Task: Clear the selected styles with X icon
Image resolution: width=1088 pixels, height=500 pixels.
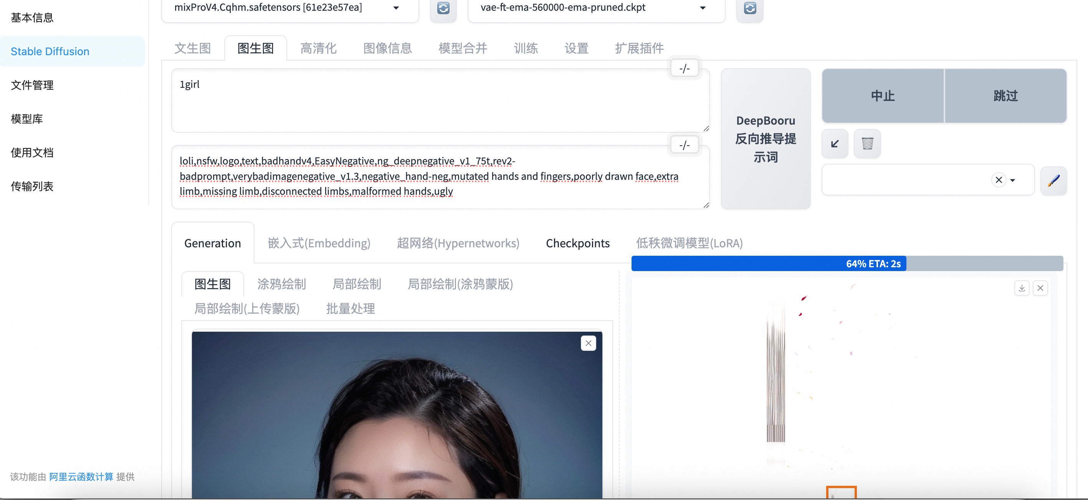Action: [999, 180]
